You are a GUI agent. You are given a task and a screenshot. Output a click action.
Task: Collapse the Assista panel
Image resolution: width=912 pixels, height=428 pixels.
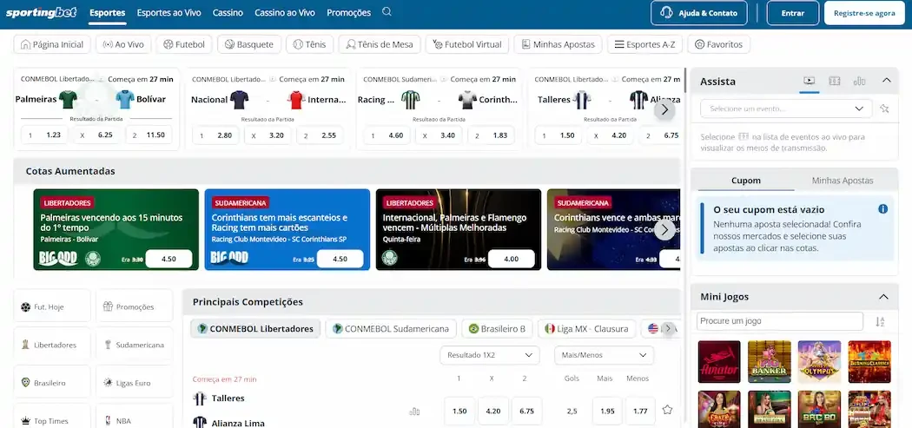(887, 80)
